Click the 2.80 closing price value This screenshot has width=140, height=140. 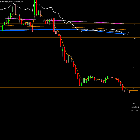tap(133, 104)
